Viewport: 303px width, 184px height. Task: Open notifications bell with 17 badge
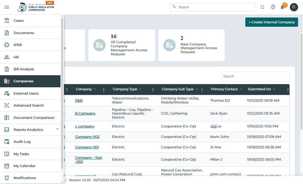pos(282,7)
